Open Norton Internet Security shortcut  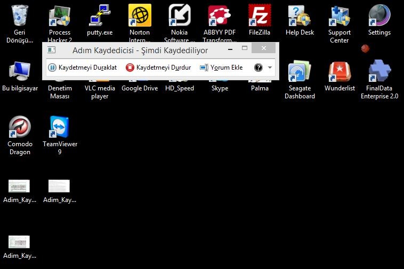[x=140, y=15]
